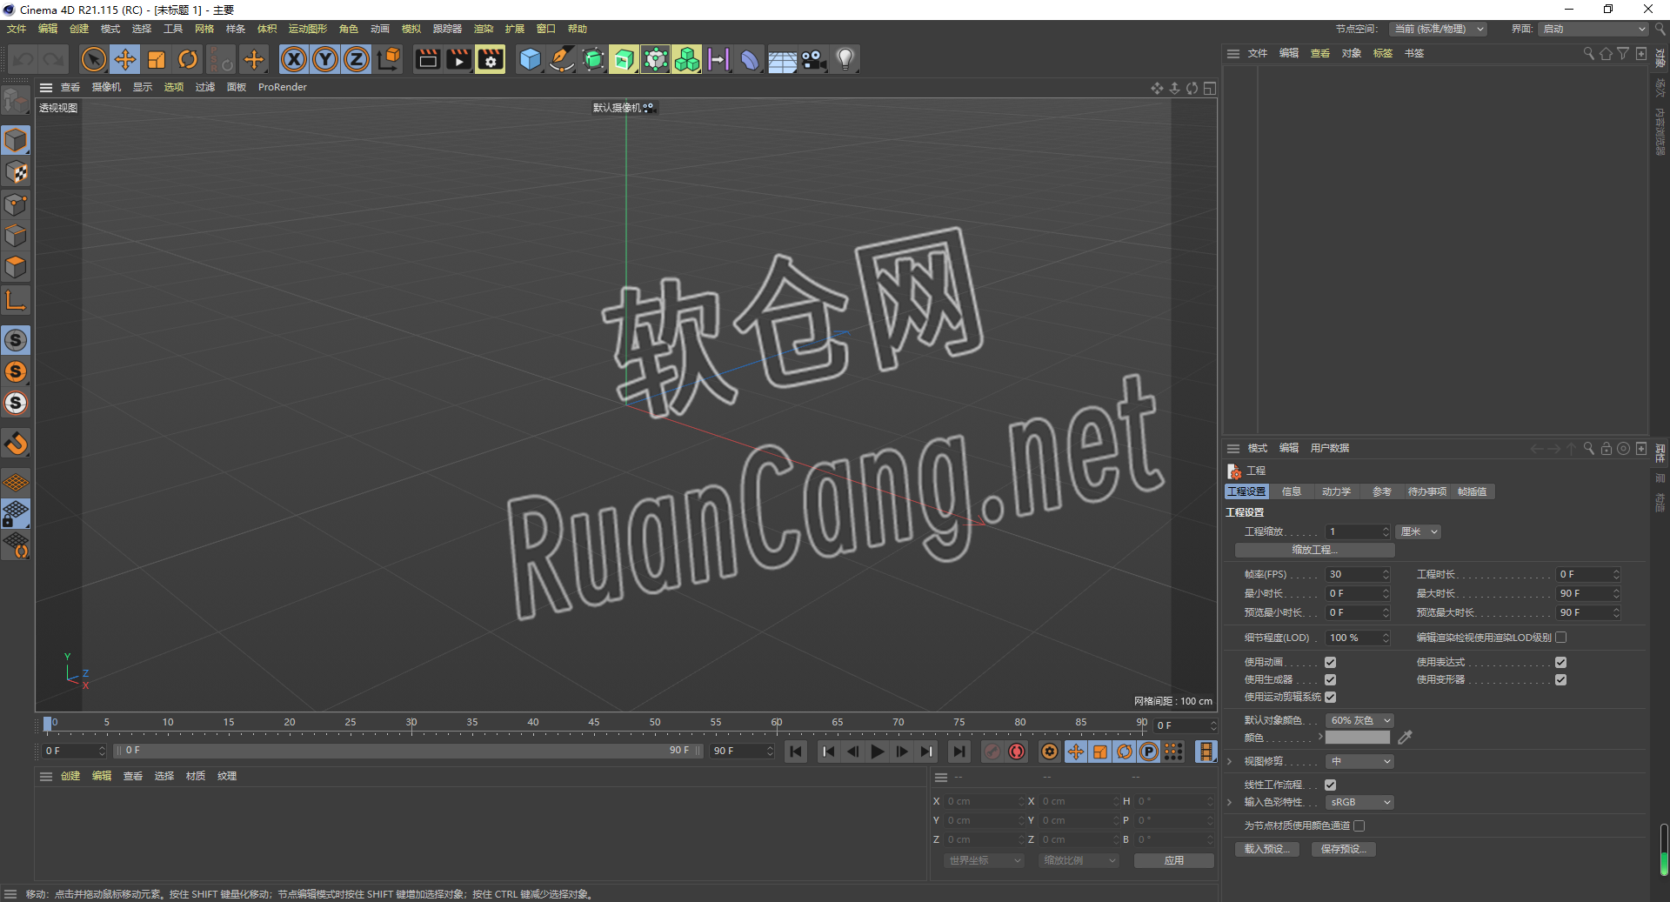Add a Cube object from the toolbar
The image size is (1670, 902).
coord(530,59)
